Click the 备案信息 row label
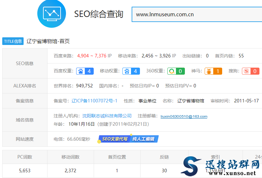Image resolution: width=262 pixels, height=178 pixels. [25, 101]
